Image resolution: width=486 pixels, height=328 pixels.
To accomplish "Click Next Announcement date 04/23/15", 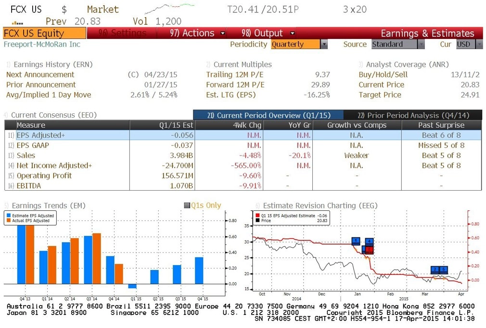I will (161, 74).
